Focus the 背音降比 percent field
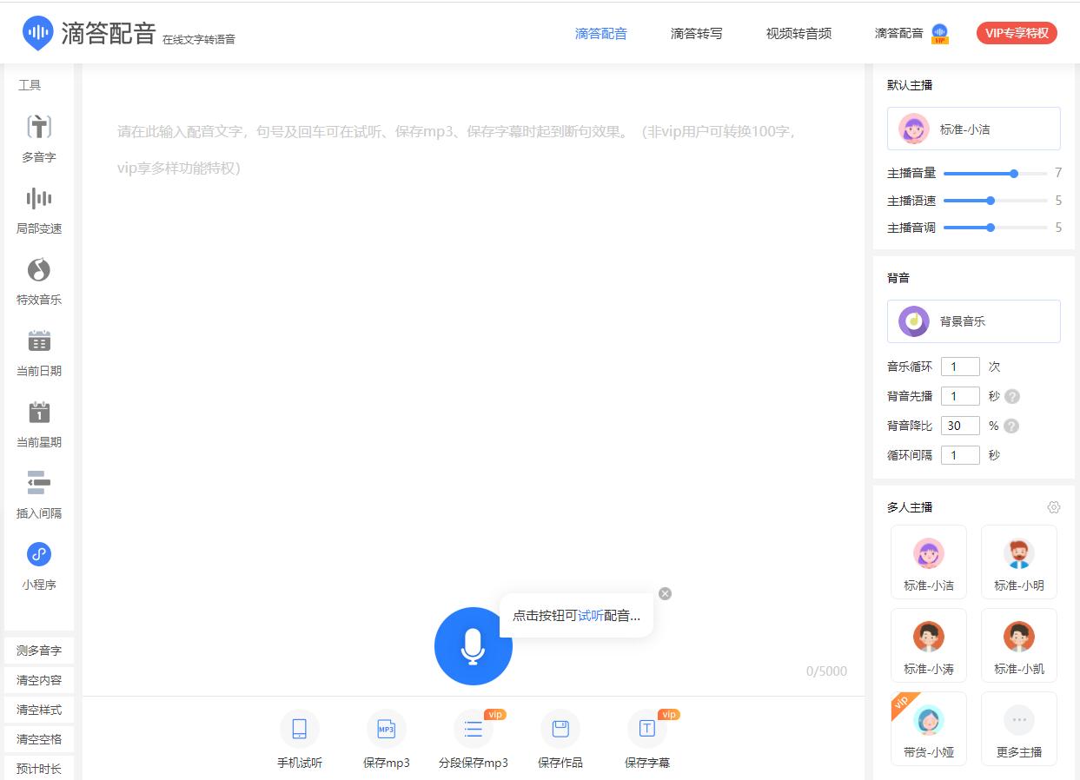The height and width of the screenshot is (780, 1080). (960, 426)
